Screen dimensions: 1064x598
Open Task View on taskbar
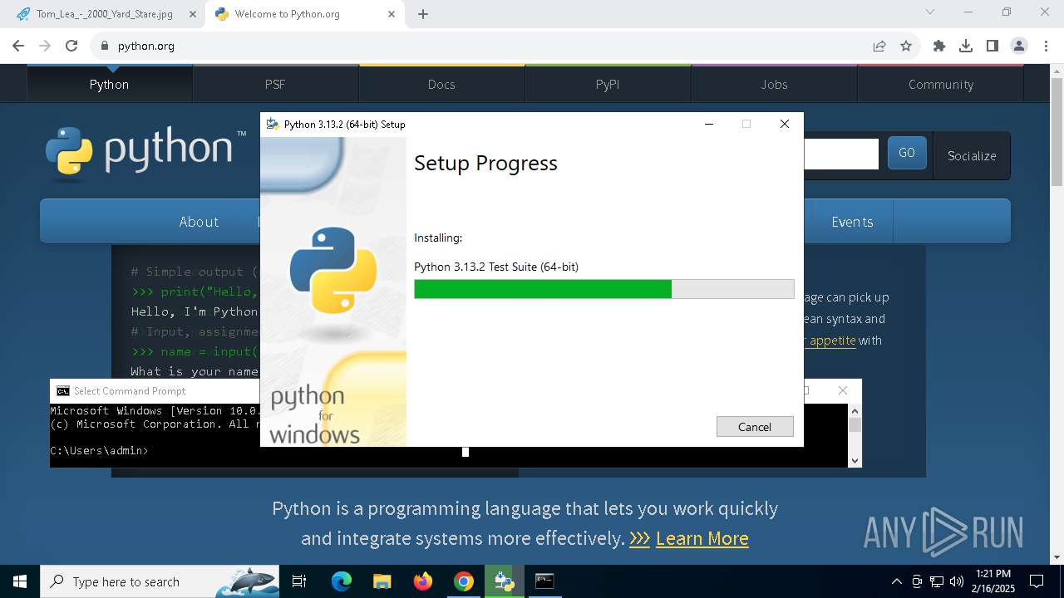click(299, 581)
